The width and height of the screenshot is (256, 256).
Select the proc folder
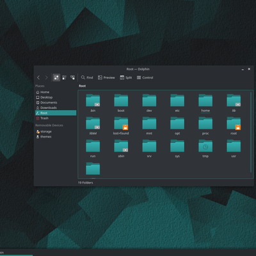[x=205, y=125]
